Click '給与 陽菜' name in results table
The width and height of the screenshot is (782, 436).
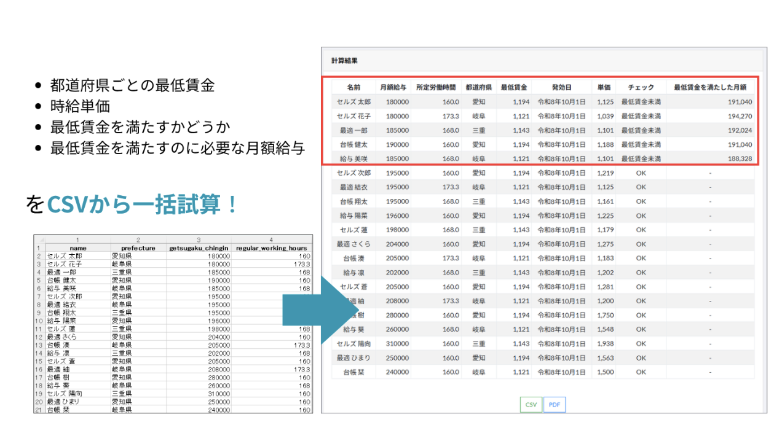pyautogui.click(x=353, y=216)
